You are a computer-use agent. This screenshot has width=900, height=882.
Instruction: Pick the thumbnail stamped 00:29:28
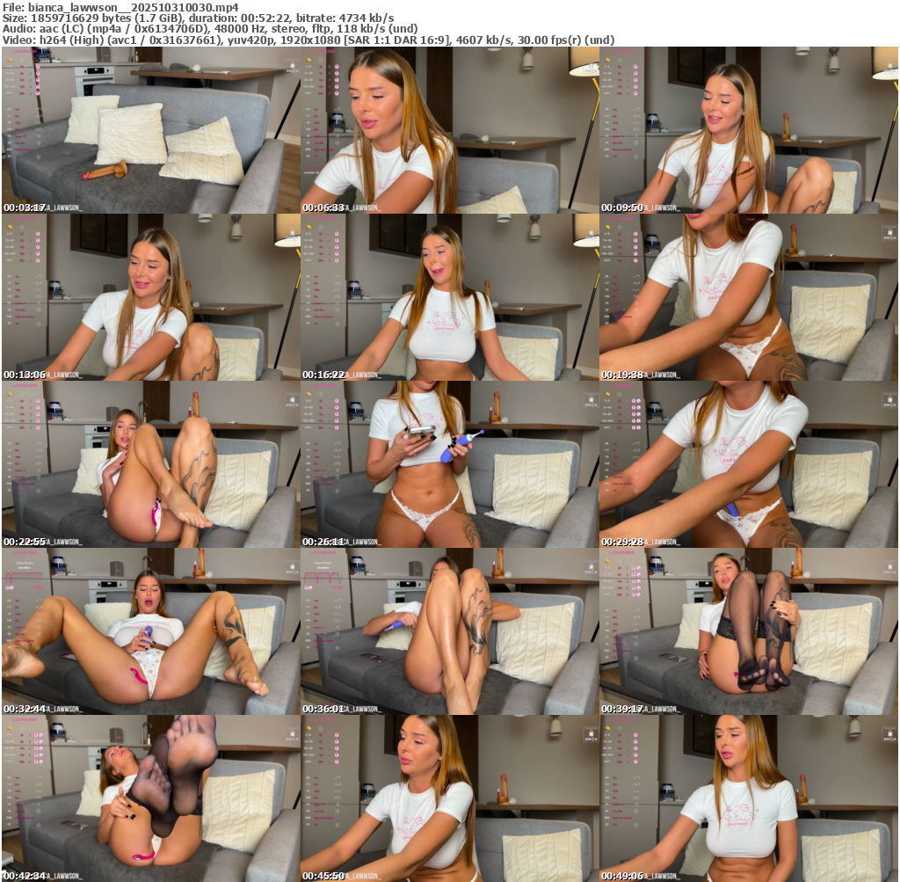click(x=749, y=464)
